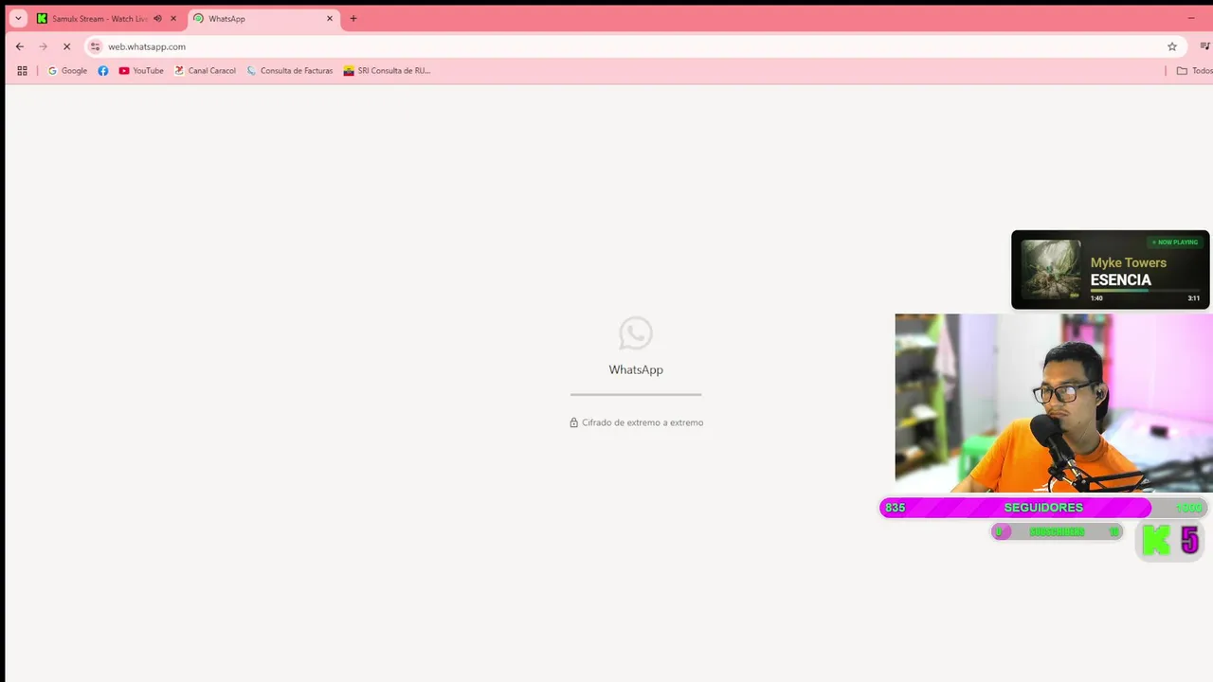Screen dimensions: 1213x682
Task: Open the apps grid in bookmarks bar
Action: click(x=22, y=71)
